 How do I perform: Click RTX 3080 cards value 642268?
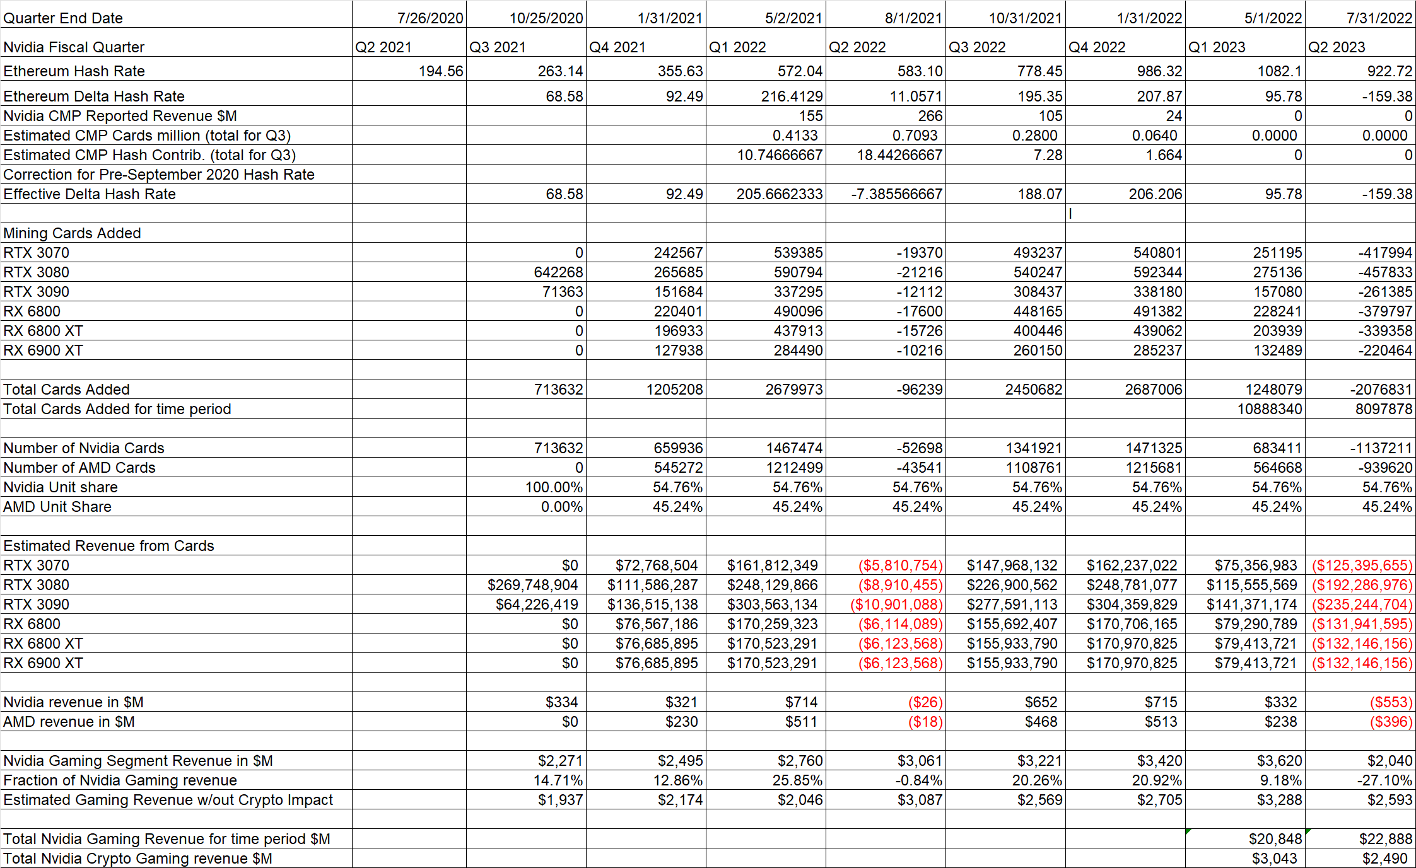coord(526,272)
